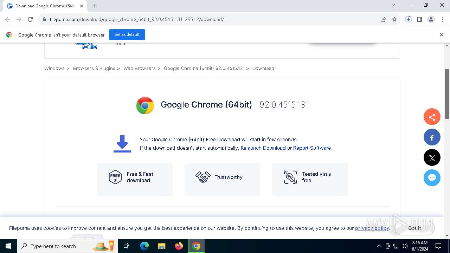Set Chrome as default browser
Viewport: 450px width, 253px height.
click(127, 34)
